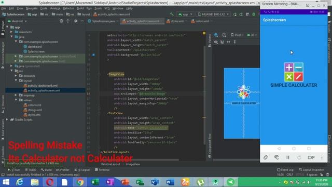The width and height of the screenshot is (332, 187).
Task: Click RelativeLayout in editor breadcrumb
Action: coord(110,164)
